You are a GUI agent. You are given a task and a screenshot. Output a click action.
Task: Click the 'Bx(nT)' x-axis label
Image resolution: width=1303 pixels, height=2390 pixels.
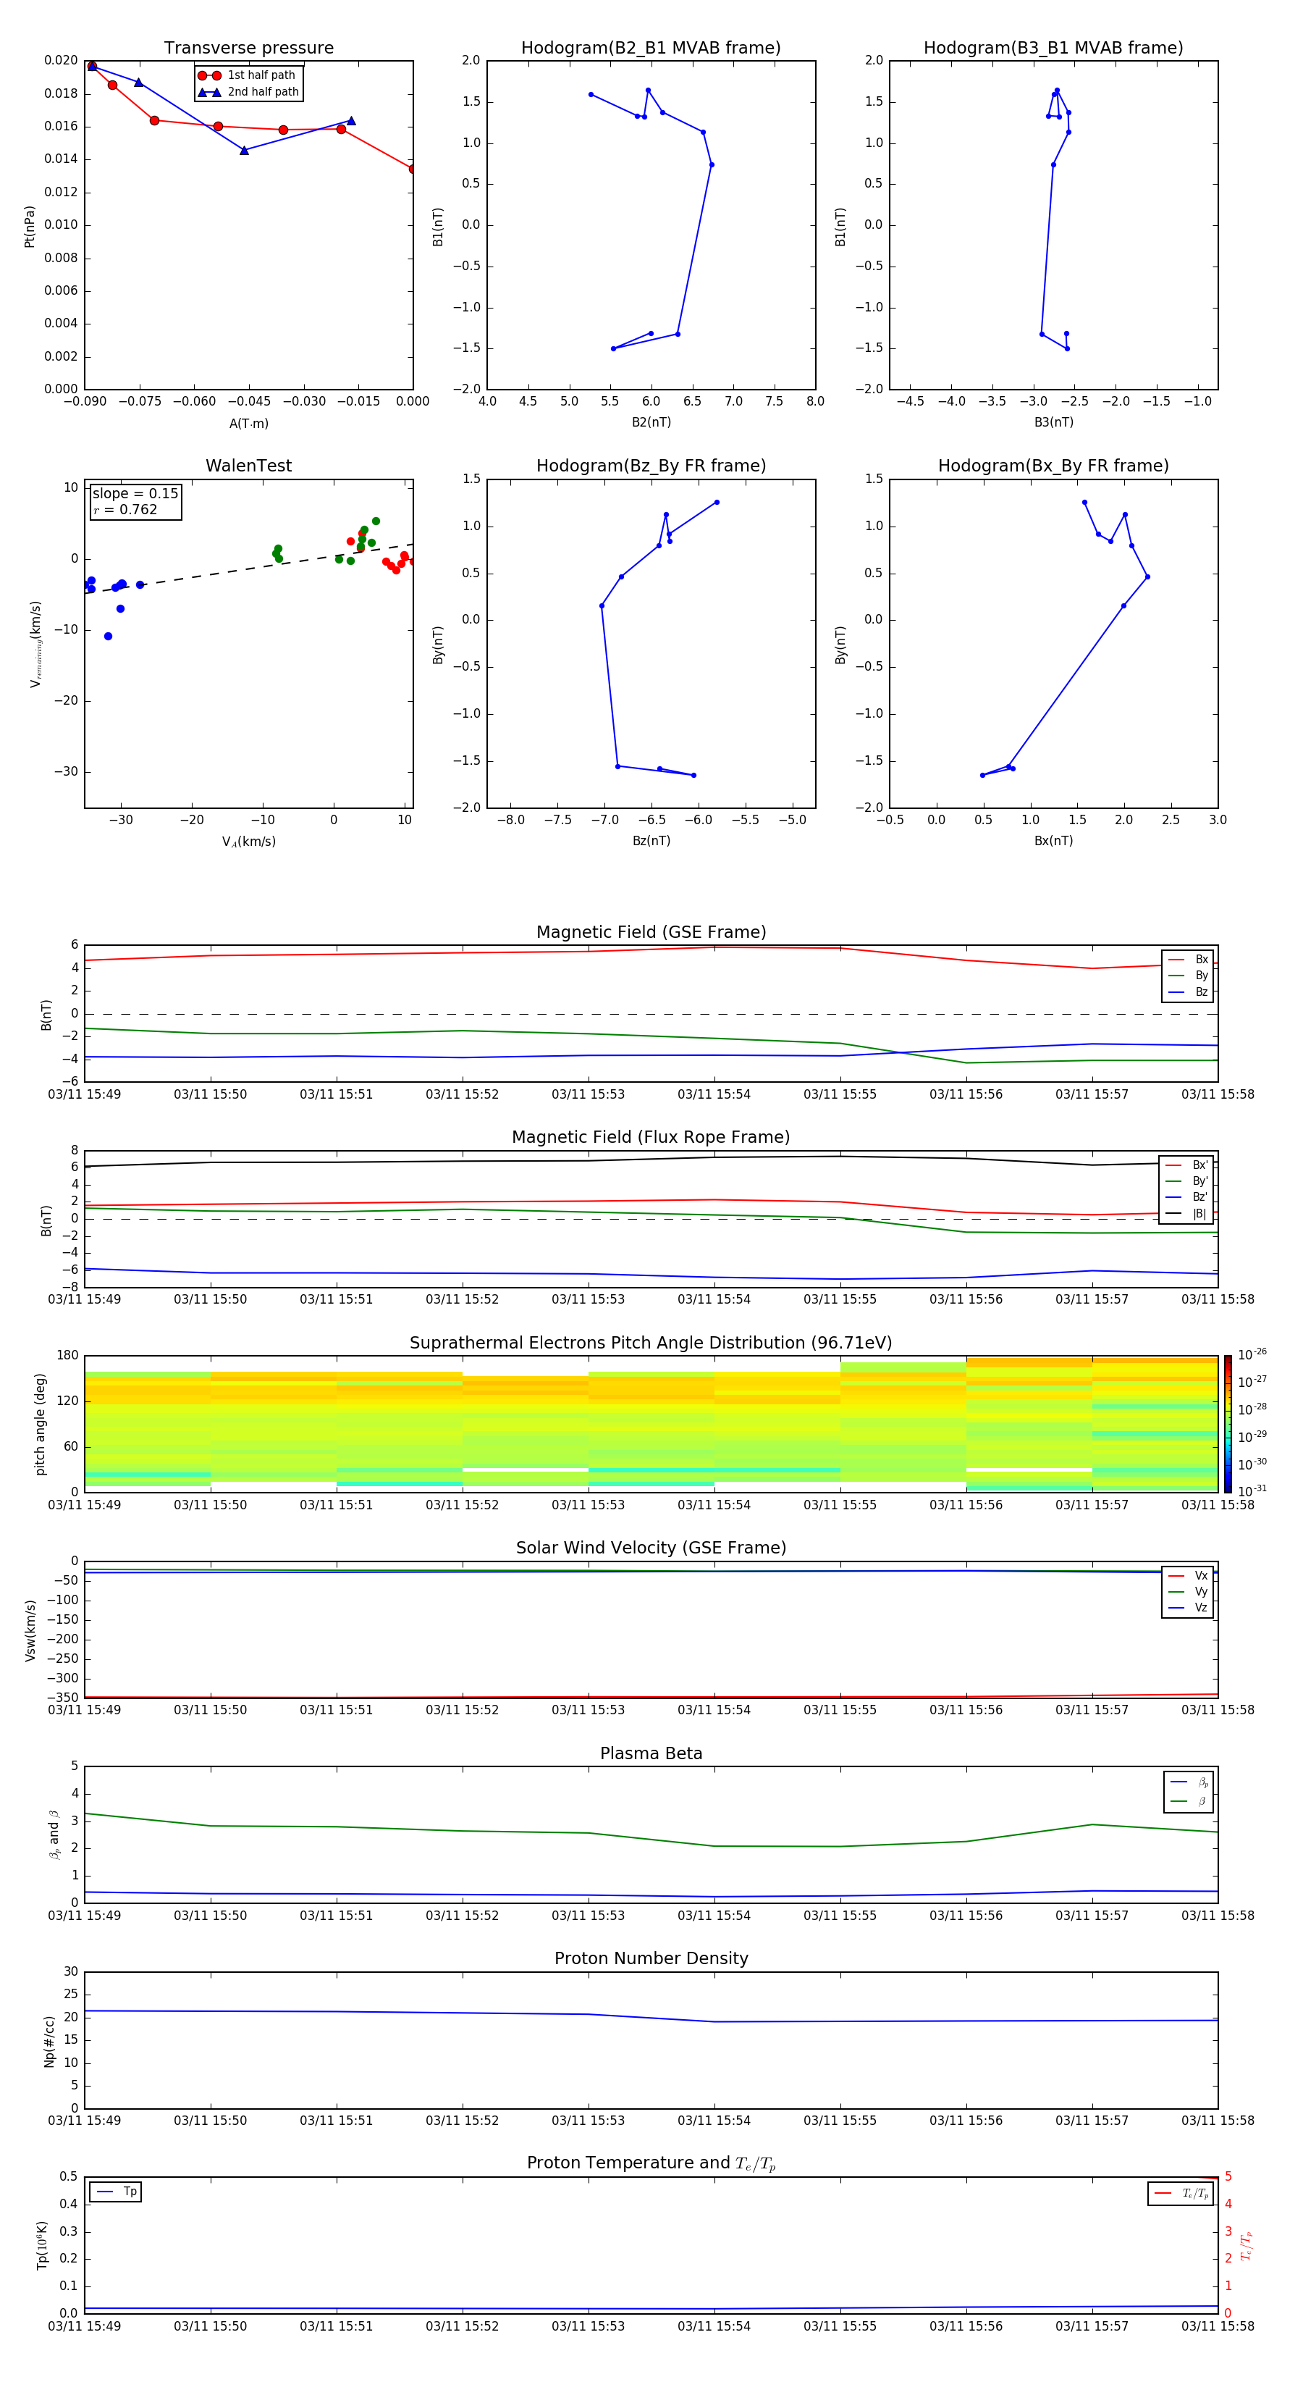(1053, 841)
